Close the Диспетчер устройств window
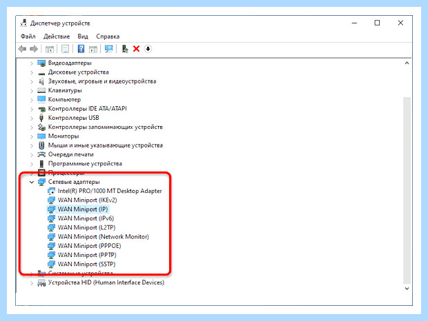428x321 pixels. pos(400,23)
